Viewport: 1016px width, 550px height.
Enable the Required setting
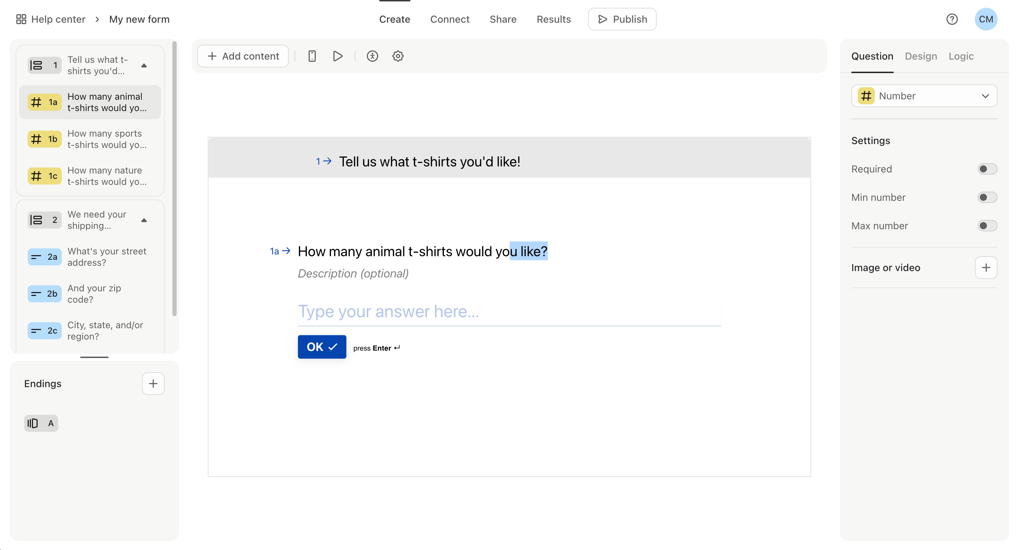point(987,169)
